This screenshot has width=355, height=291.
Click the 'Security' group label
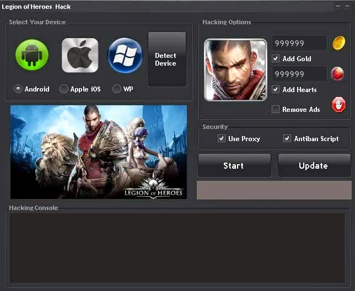(215, 127)
